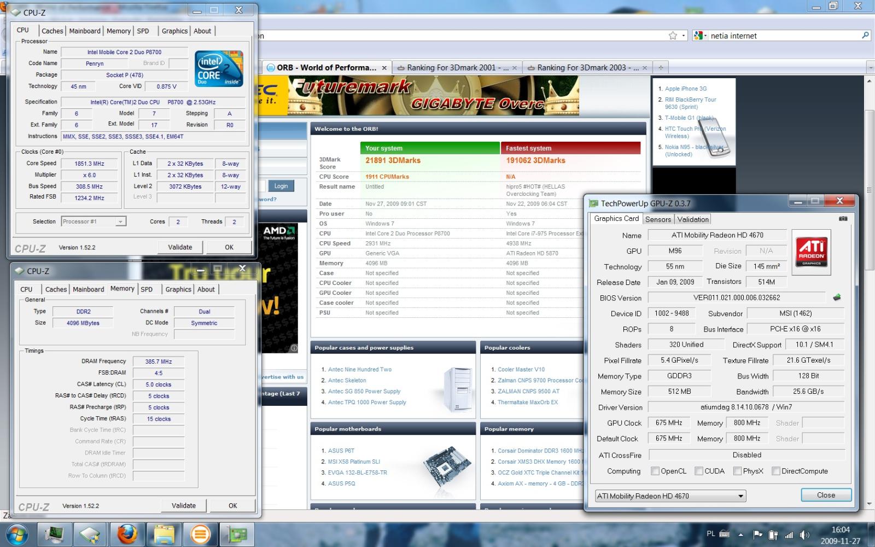The image size is (875, 547).
Task: Open a new Firefox tab with plus button
Action: coord(661,68)
